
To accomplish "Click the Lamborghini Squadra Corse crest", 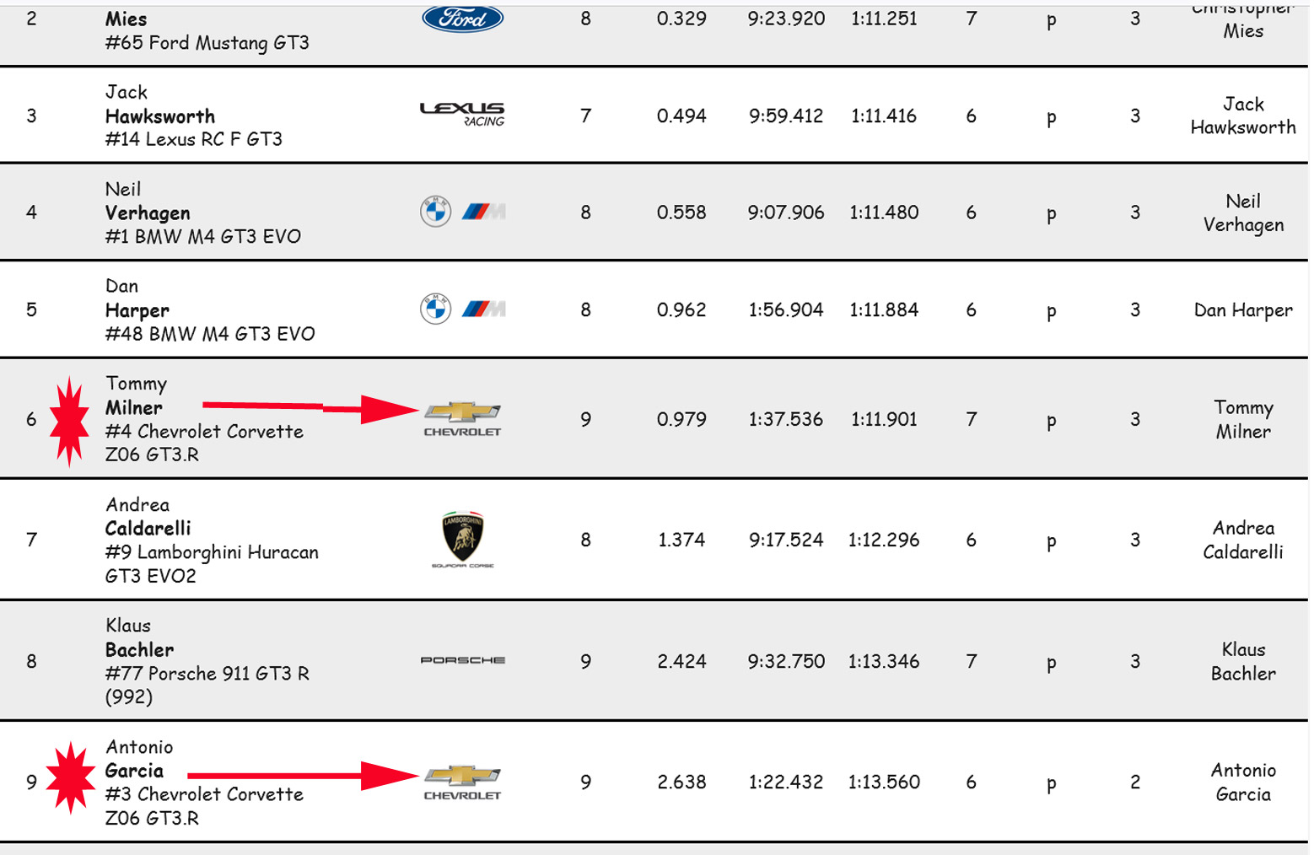I will click(x=462, y=538).
